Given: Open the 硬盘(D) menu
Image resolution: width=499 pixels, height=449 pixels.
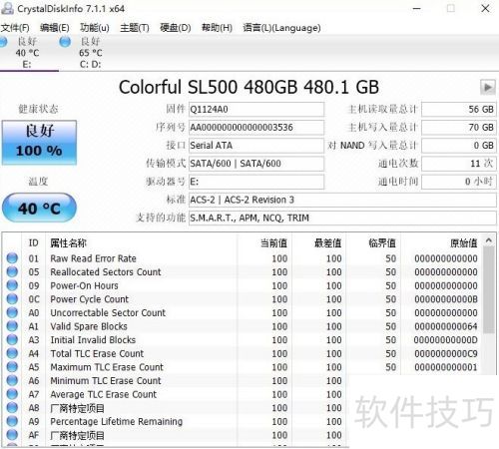Looking at the screenshot, I should (176, 28).
